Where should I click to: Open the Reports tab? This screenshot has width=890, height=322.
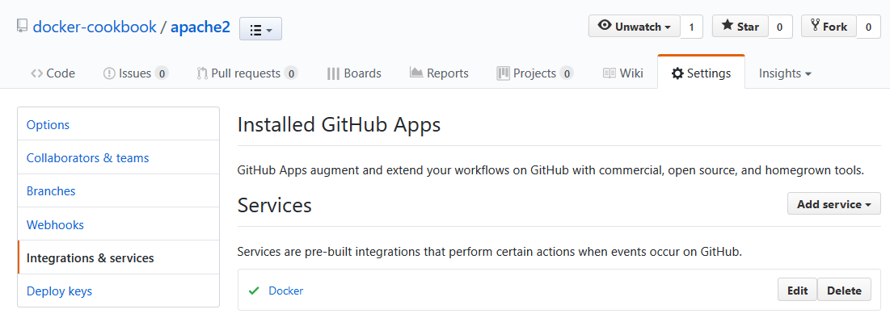pos(439,73)
